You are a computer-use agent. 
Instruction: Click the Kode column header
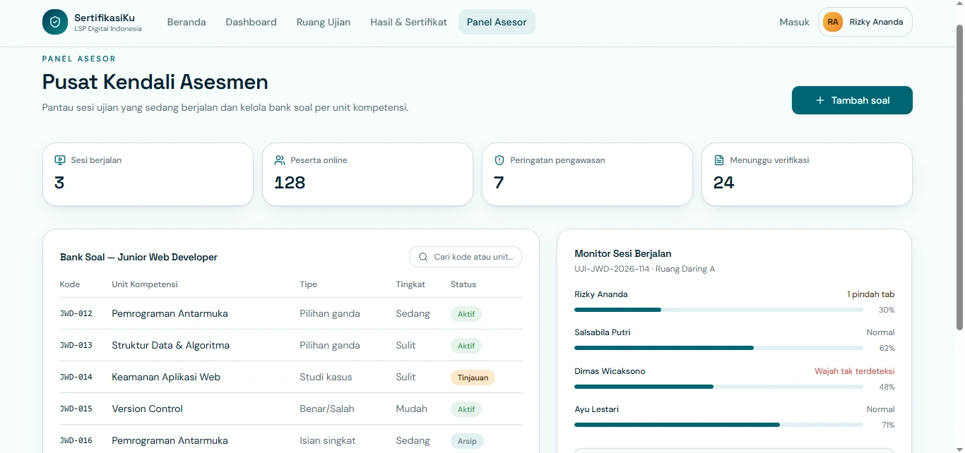pyautogui.click(x=70, y=284)
